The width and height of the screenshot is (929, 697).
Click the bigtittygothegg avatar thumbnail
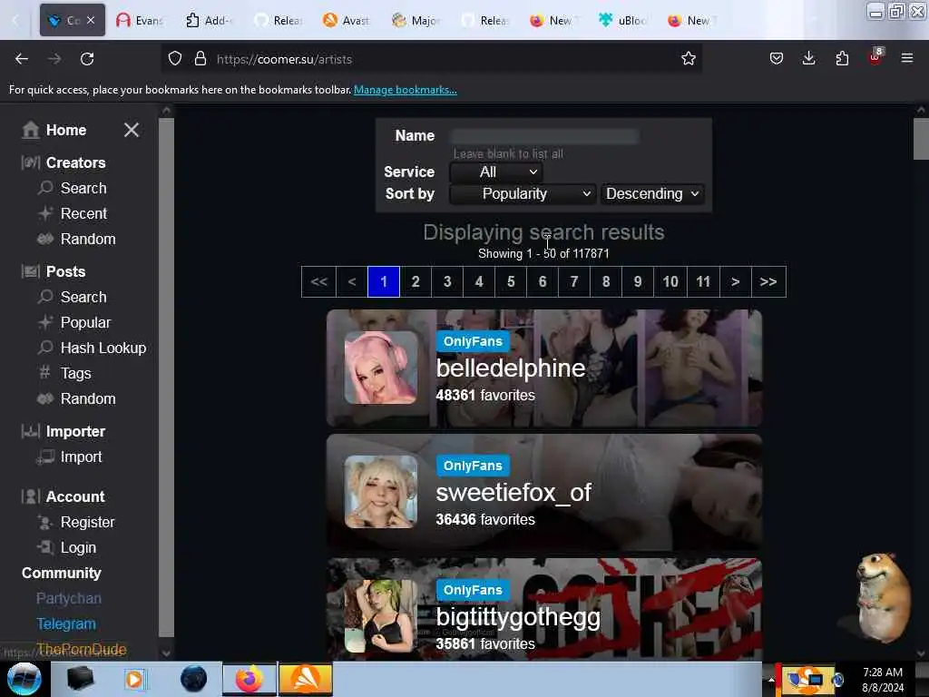[x=380, y=616]
